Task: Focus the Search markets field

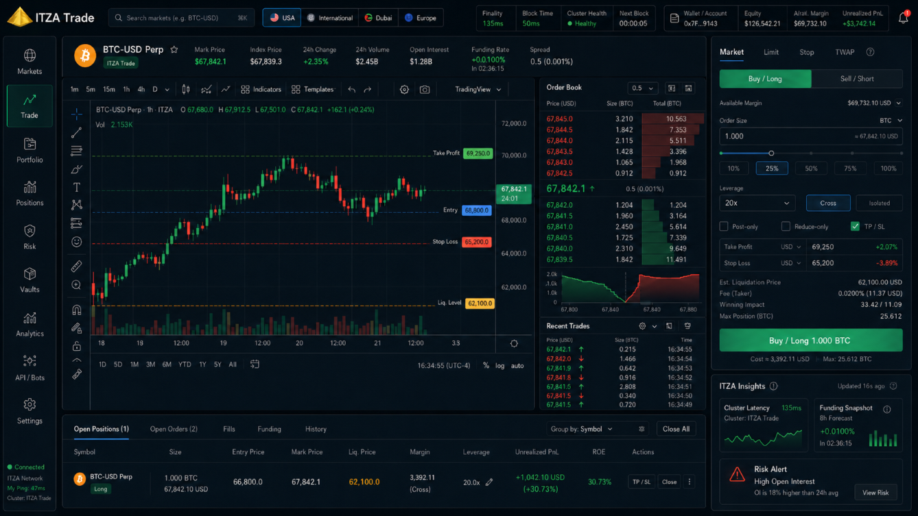Action: pos(181,18)
